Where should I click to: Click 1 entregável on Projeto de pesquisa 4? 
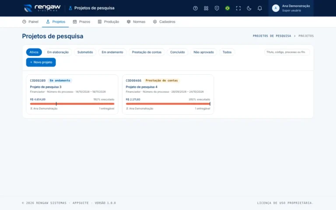point(203,108)
